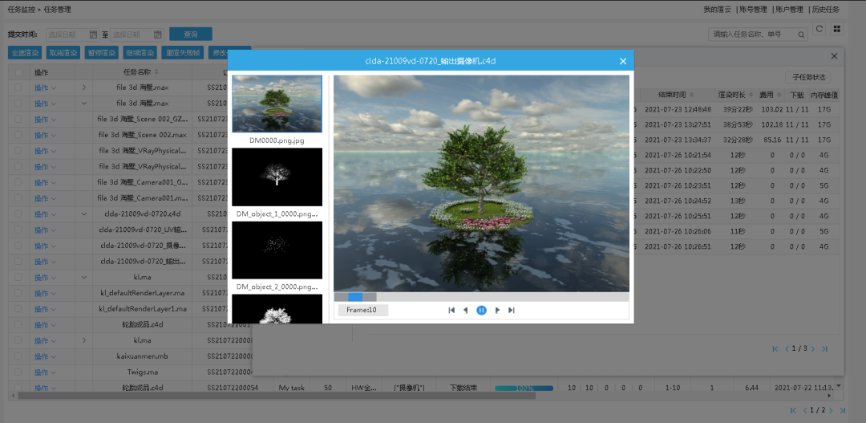Click the 查询 button
The image size is (866, 423).
(x=191, y=34)
